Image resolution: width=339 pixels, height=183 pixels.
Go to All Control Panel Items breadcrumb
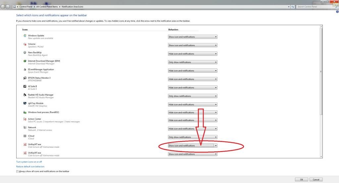click(x=47, y=7)
